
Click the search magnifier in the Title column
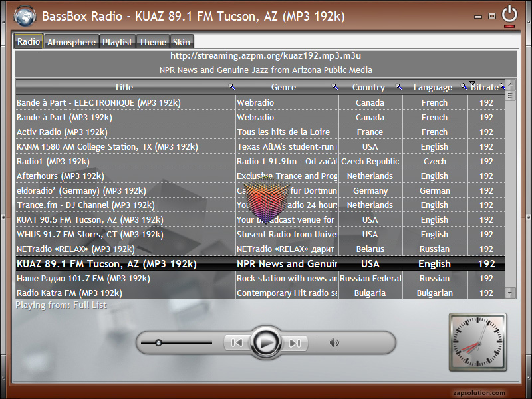tap(232, 87)
